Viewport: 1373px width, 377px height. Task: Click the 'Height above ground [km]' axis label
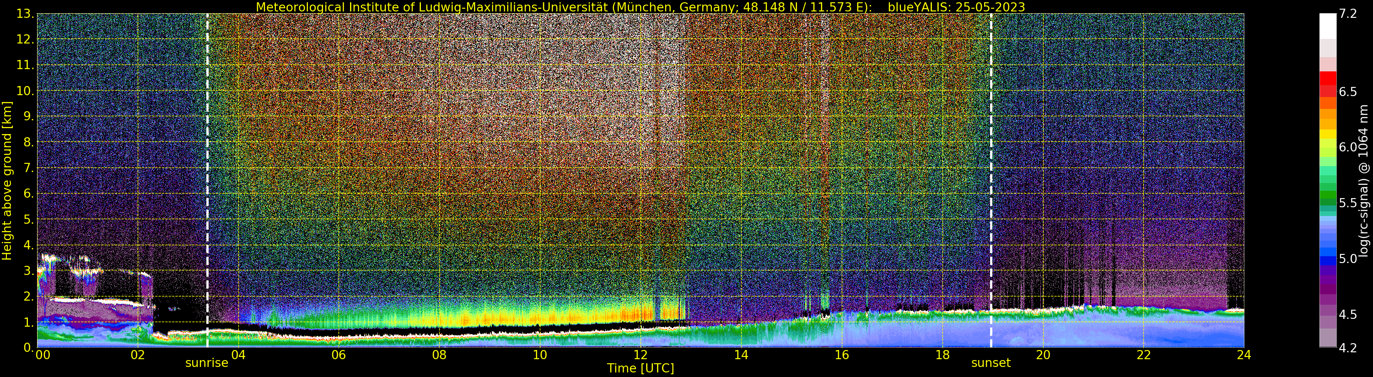(7, 180)
